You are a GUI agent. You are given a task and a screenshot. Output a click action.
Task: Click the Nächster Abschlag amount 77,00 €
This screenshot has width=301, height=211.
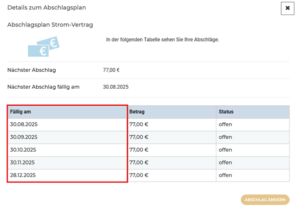[x=111, y=70]
